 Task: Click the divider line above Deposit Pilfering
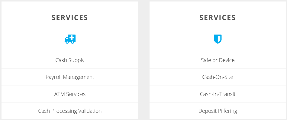(218, 103)
